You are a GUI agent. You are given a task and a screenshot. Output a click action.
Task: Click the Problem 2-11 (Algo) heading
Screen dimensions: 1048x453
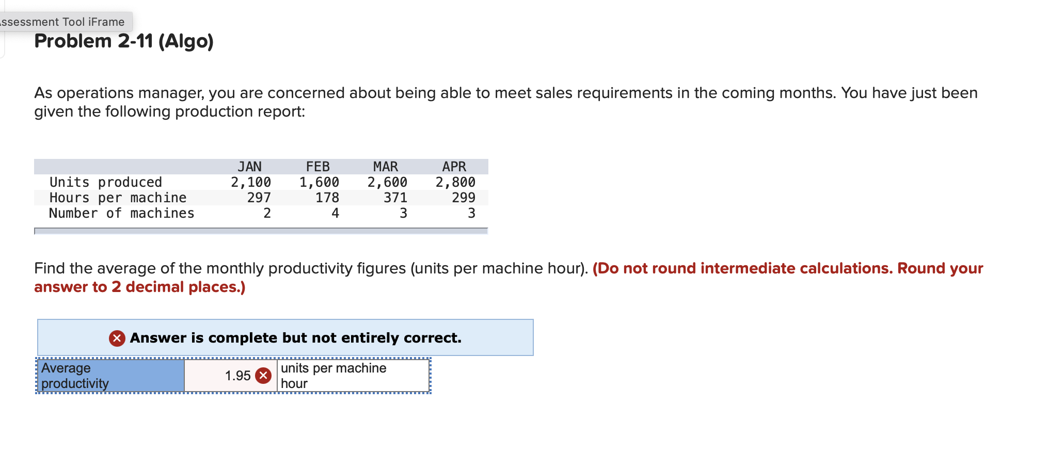coord(124,41)
